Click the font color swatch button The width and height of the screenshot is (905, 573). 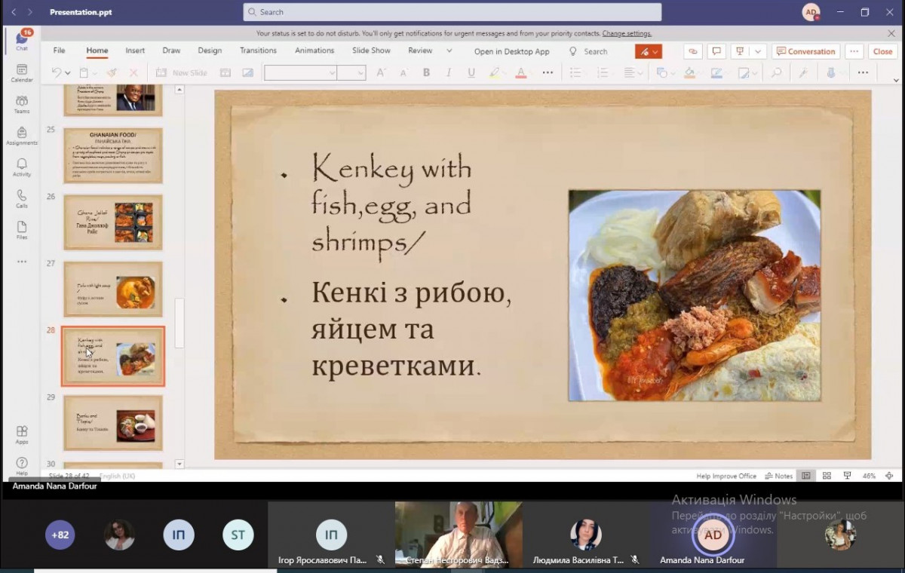(520, 73)
